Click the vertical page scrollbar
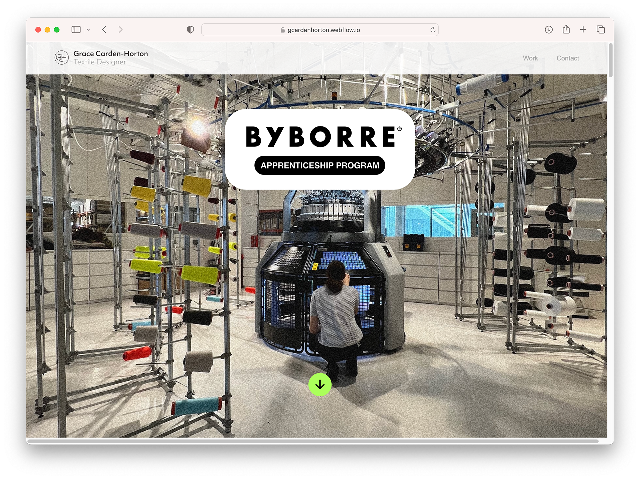640x479 pixels. coord(610,61)
